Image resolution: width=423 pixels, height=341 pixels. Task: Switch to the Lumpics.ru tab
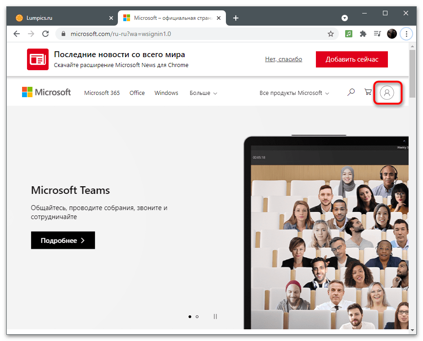[x=62, y=18]
